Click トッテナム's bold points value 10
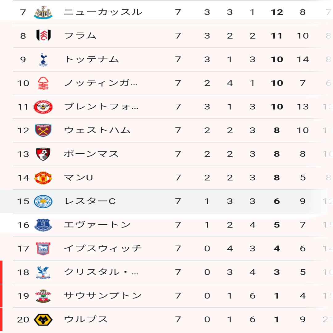The height and width of the screenshot is (333, 333). point(277,60)
